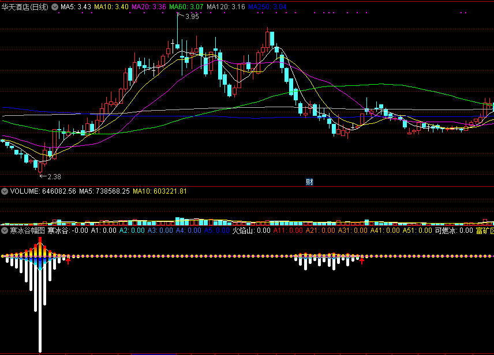Click the magenta MA20: 3.36 label
494x355 pixels.
[149, 7]
